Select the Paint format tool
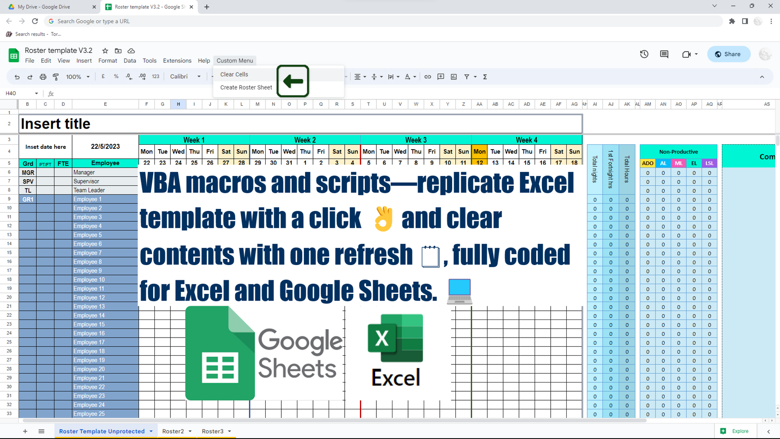This screenshot has height=439, width=780. (56, 77)
